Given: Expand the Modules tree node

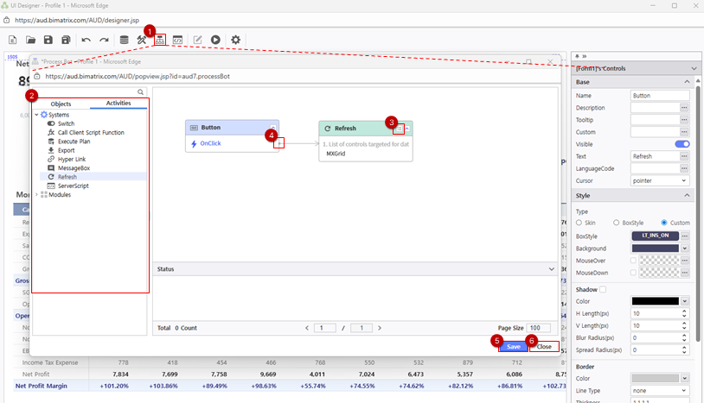Looking at the screenshot, I should (36, 195).
